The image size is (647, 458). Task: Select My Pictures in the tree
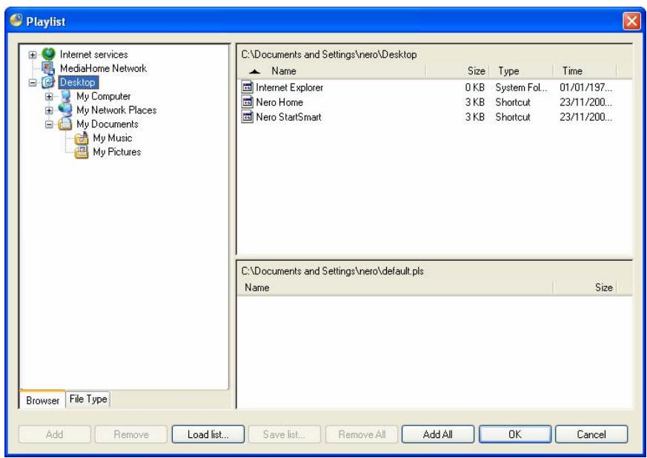pos(117,152)
